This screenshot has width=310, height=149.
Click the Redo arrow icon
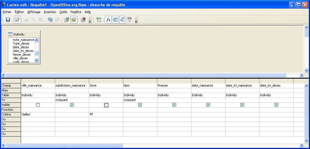click(x=57, y=20)
